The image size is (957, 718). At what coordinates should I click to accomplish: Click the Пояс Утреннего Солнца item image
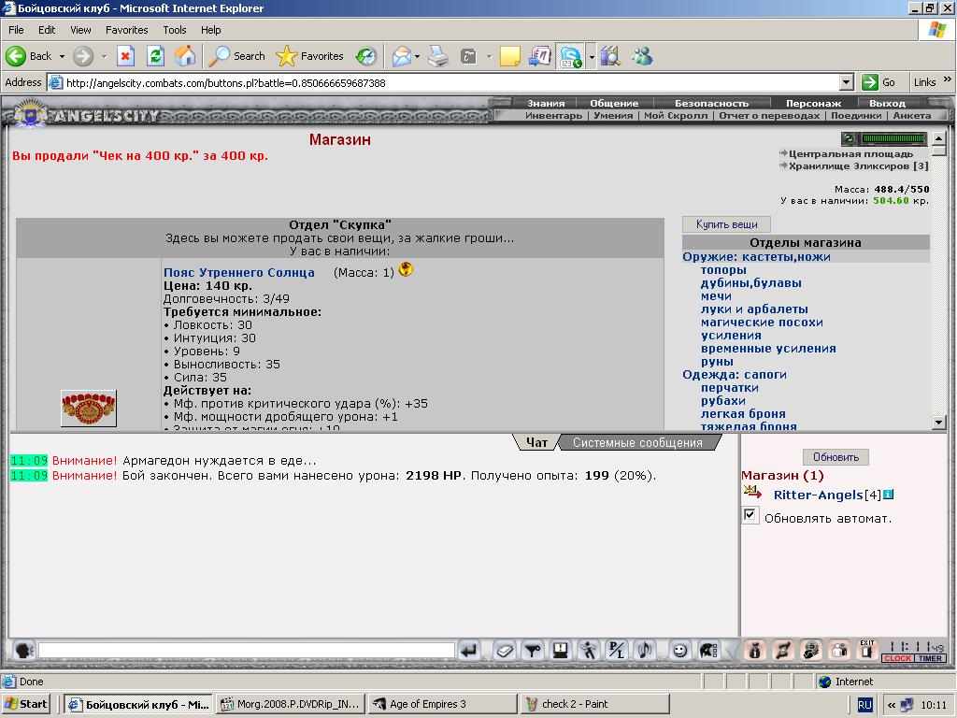(x=89, y=408)
